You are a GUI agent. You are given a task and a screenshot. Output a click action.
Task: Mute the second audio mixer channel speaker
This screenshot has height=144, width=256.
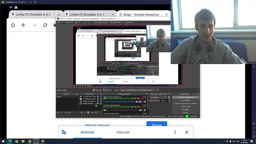coord(141,110)
